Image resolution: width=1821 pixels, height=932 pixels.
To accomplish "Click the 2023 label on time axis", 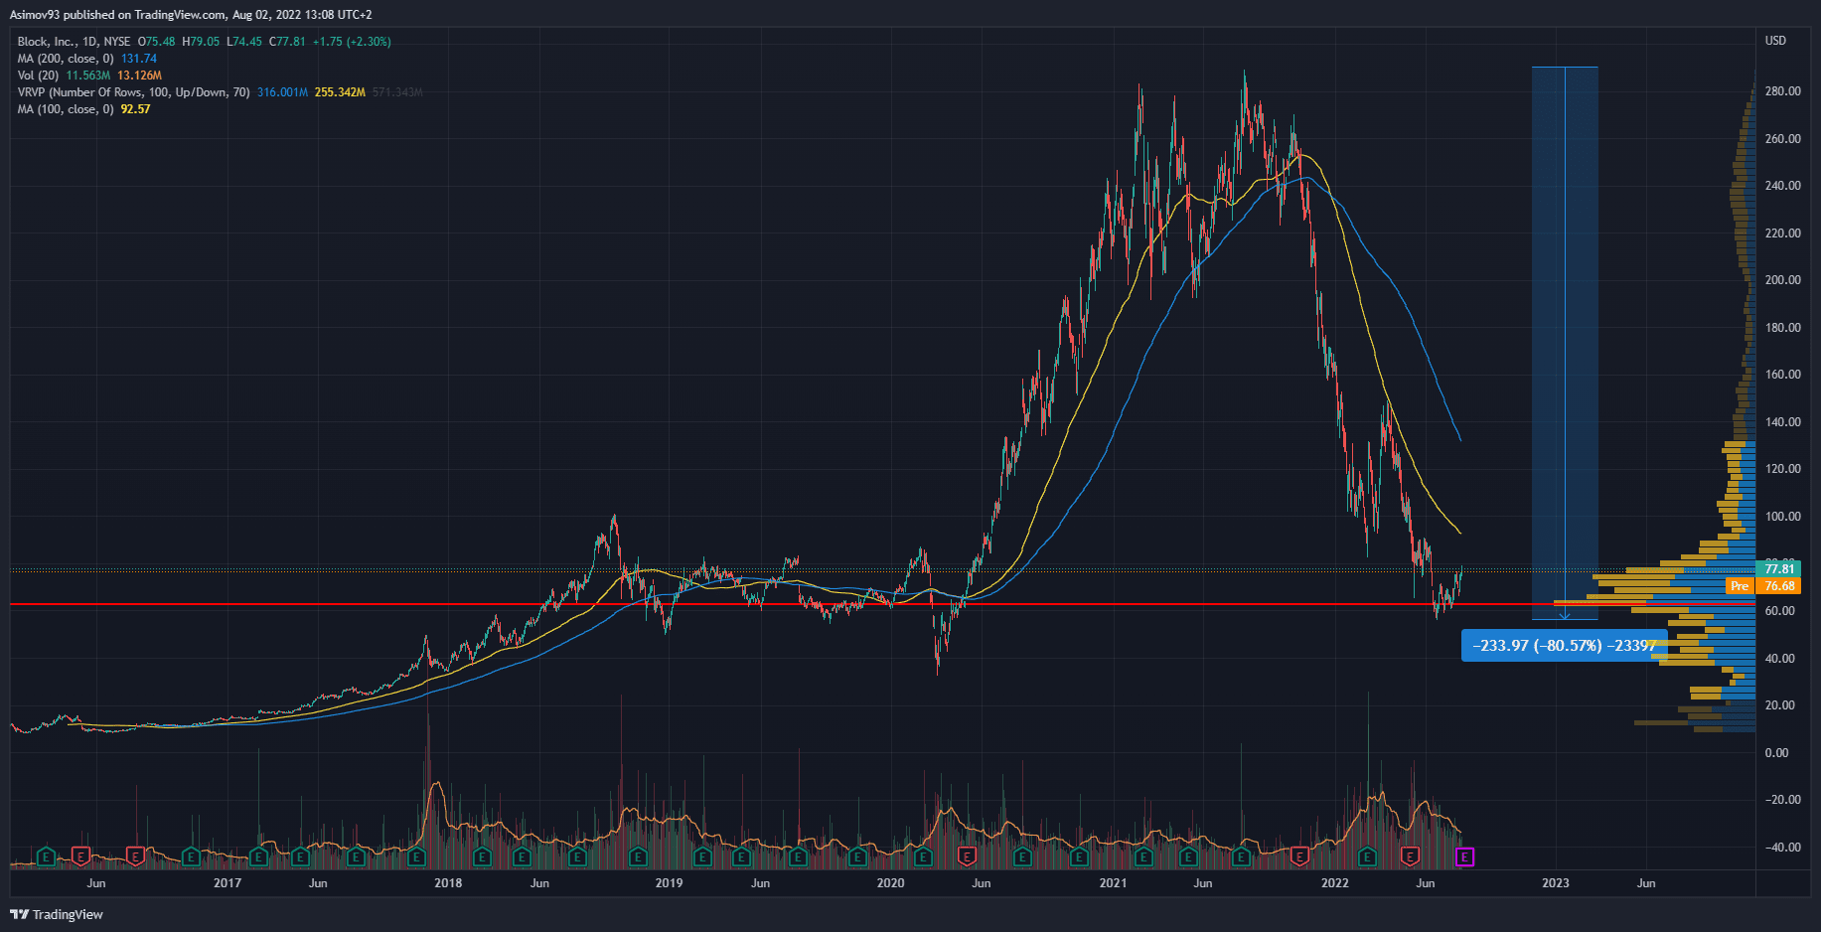I will [x=1555, y=883].
